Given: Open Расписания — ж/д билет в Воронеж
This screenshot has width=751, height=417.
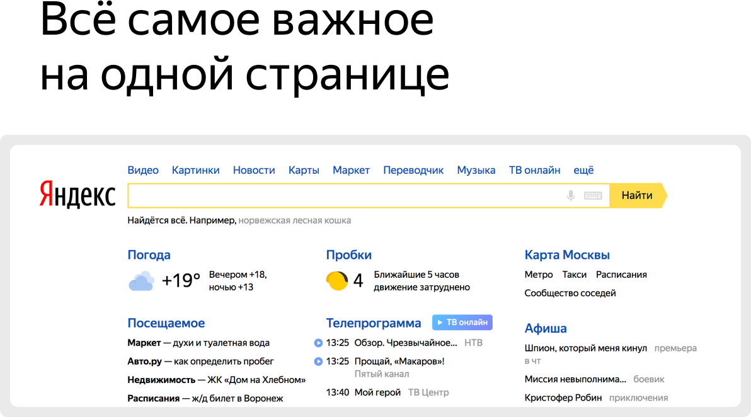Looking at the screenshot, I should [x=205, y=399].
